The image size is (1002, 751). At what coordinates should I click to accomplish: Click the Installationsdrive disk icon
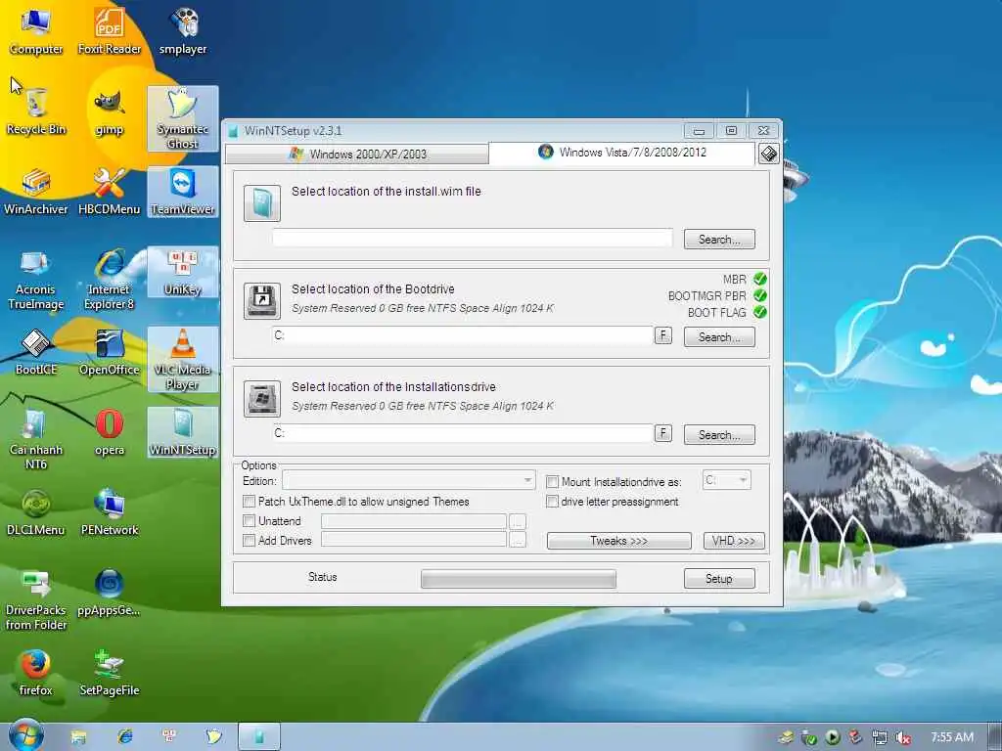pyautogui.click(x=262, y=399)
